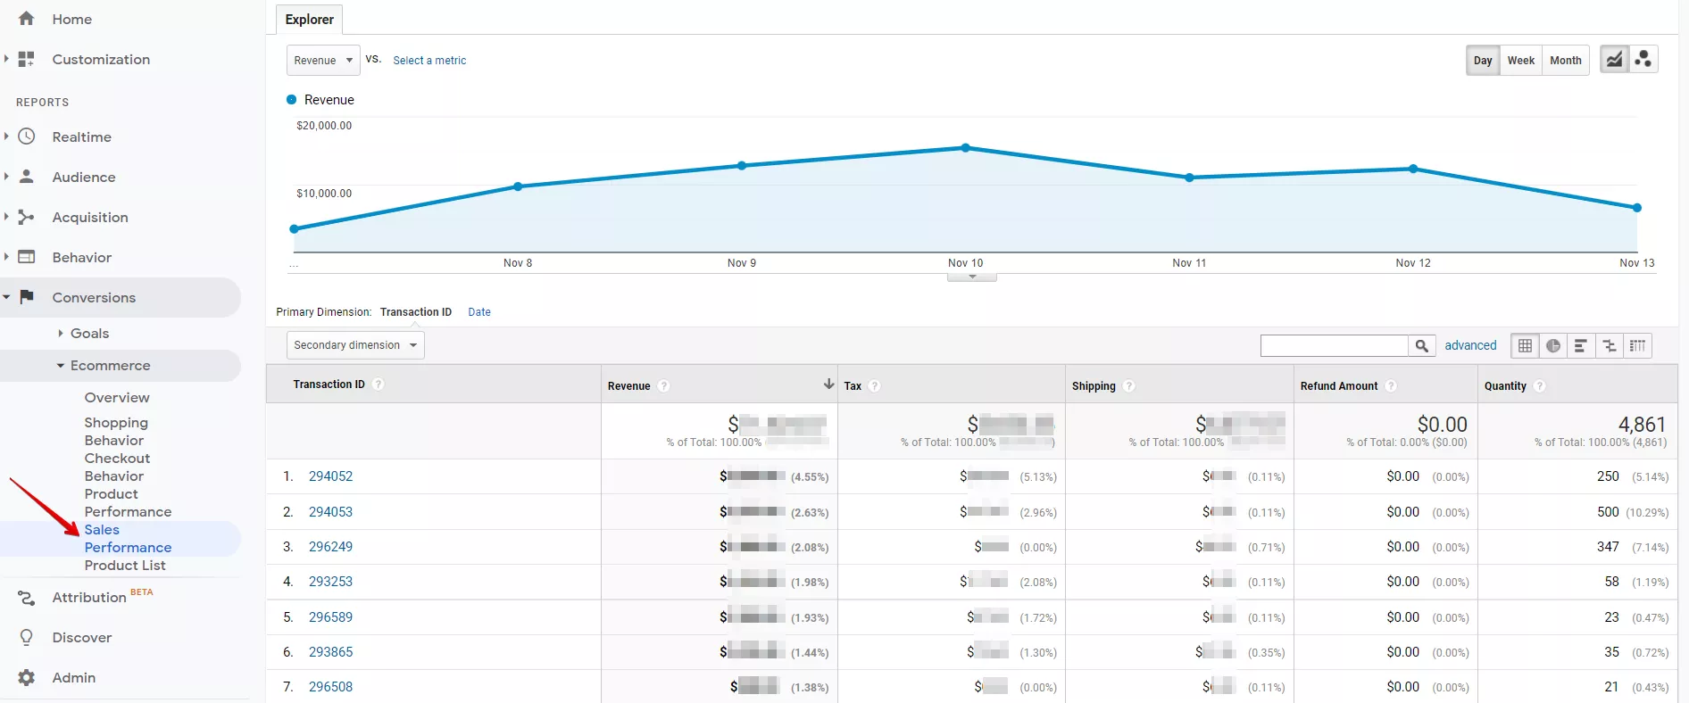
Task: Set chart granularity to Day
Action: pos(1483,60)
